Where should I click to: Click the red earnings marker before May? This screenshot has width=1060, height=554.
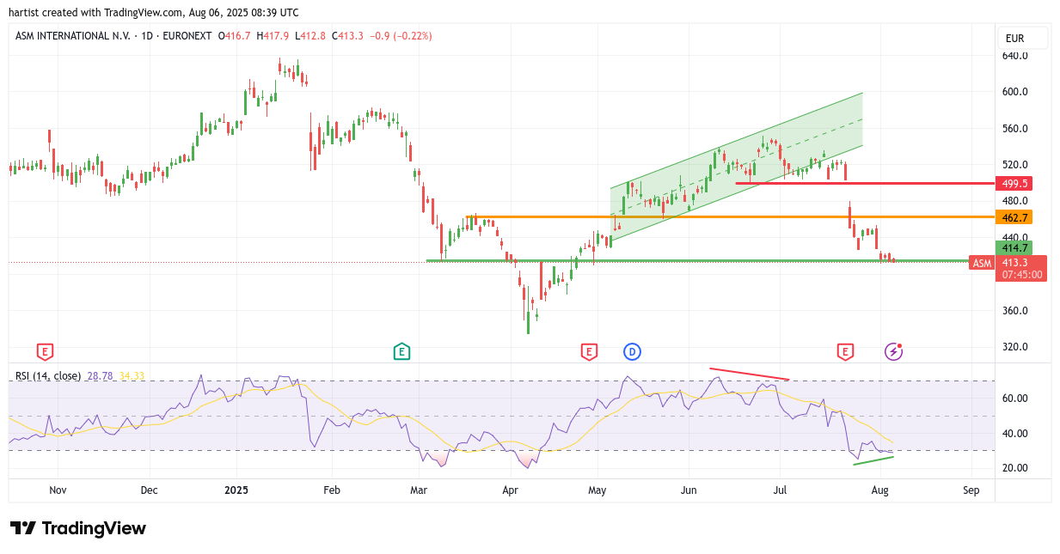point(589,350)
